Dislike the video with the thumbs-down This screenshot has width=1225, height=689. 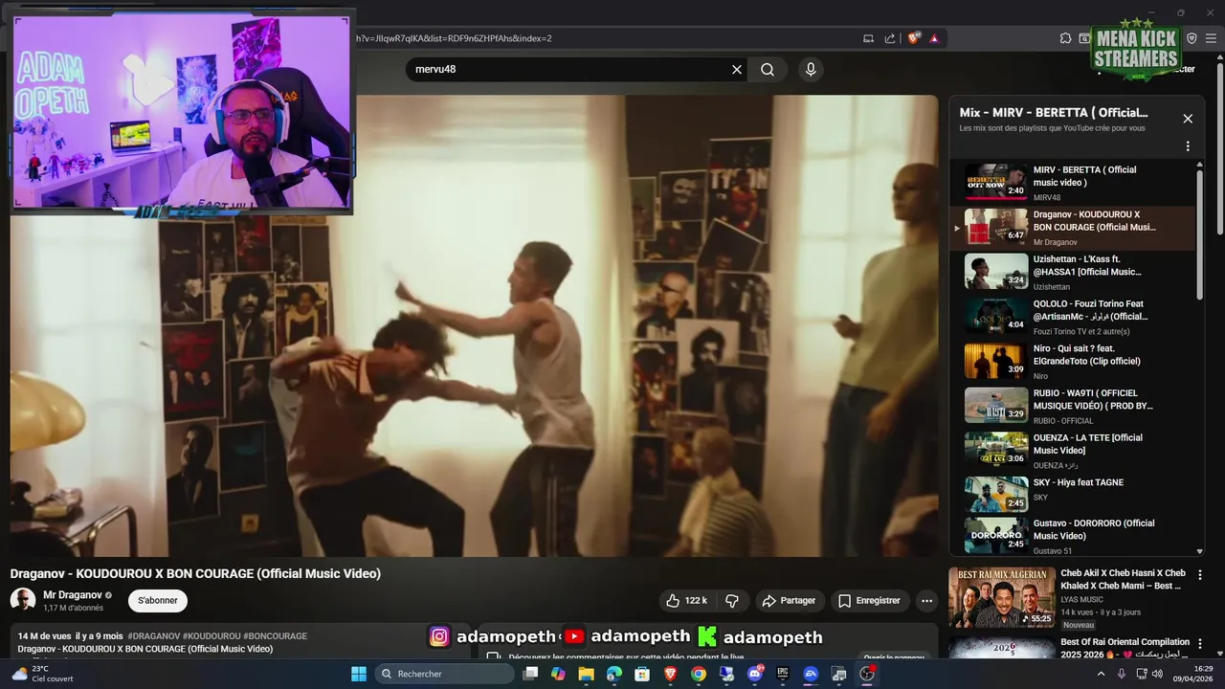(732, 601)
